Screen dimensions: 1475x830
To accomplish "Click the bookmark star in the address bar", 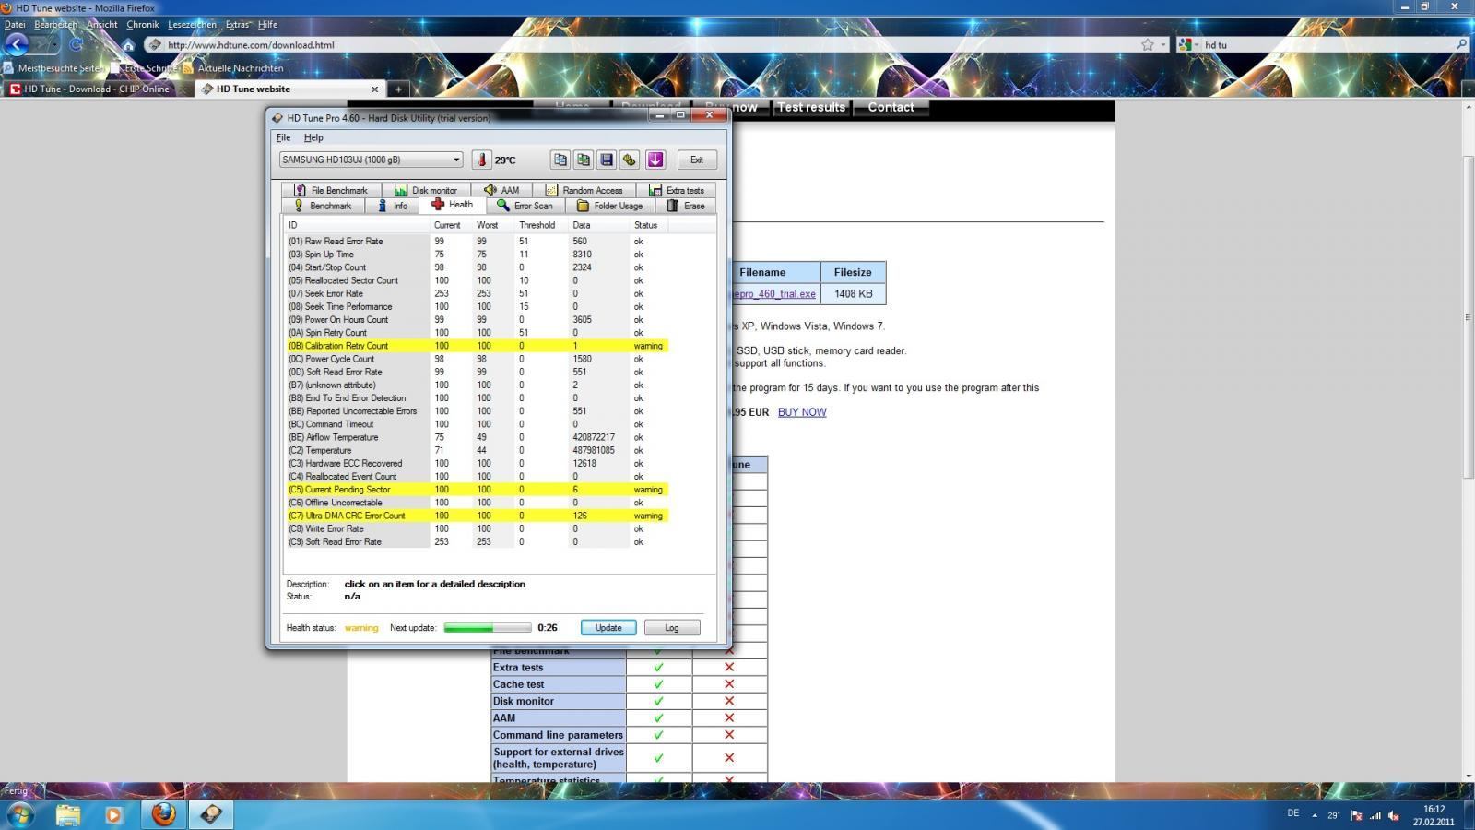I will [x=1147, y=44].
